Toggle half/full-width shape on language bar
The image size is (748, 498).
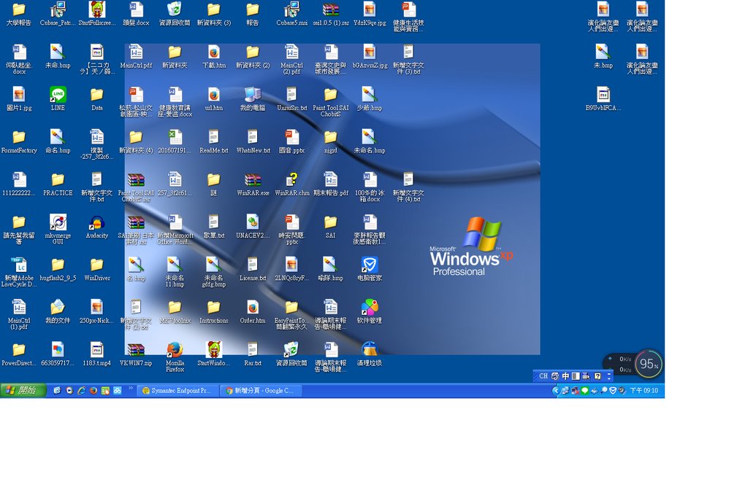point(576,376)
